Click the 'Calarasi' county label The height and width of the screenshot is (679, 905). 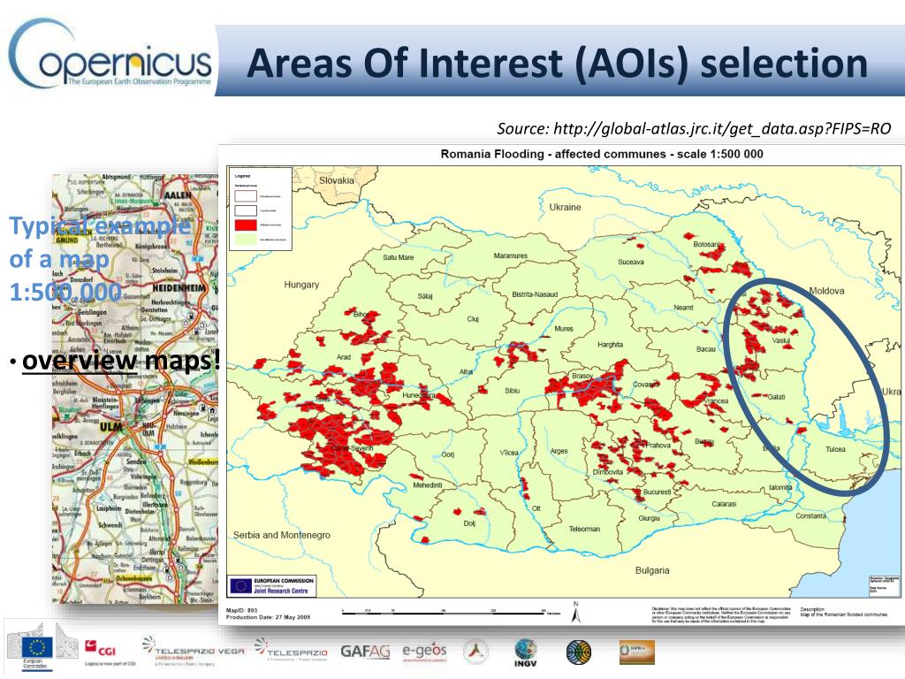[x=724, y=504]
